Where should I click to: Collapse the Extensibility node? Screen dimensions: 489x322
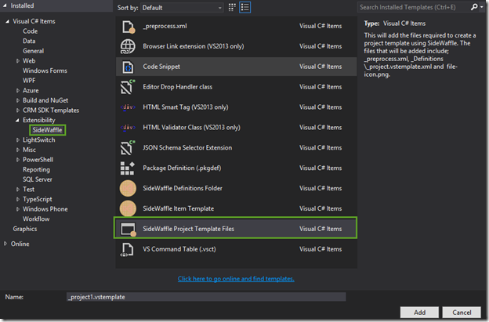pyautogui.click(x=17, y=121)
